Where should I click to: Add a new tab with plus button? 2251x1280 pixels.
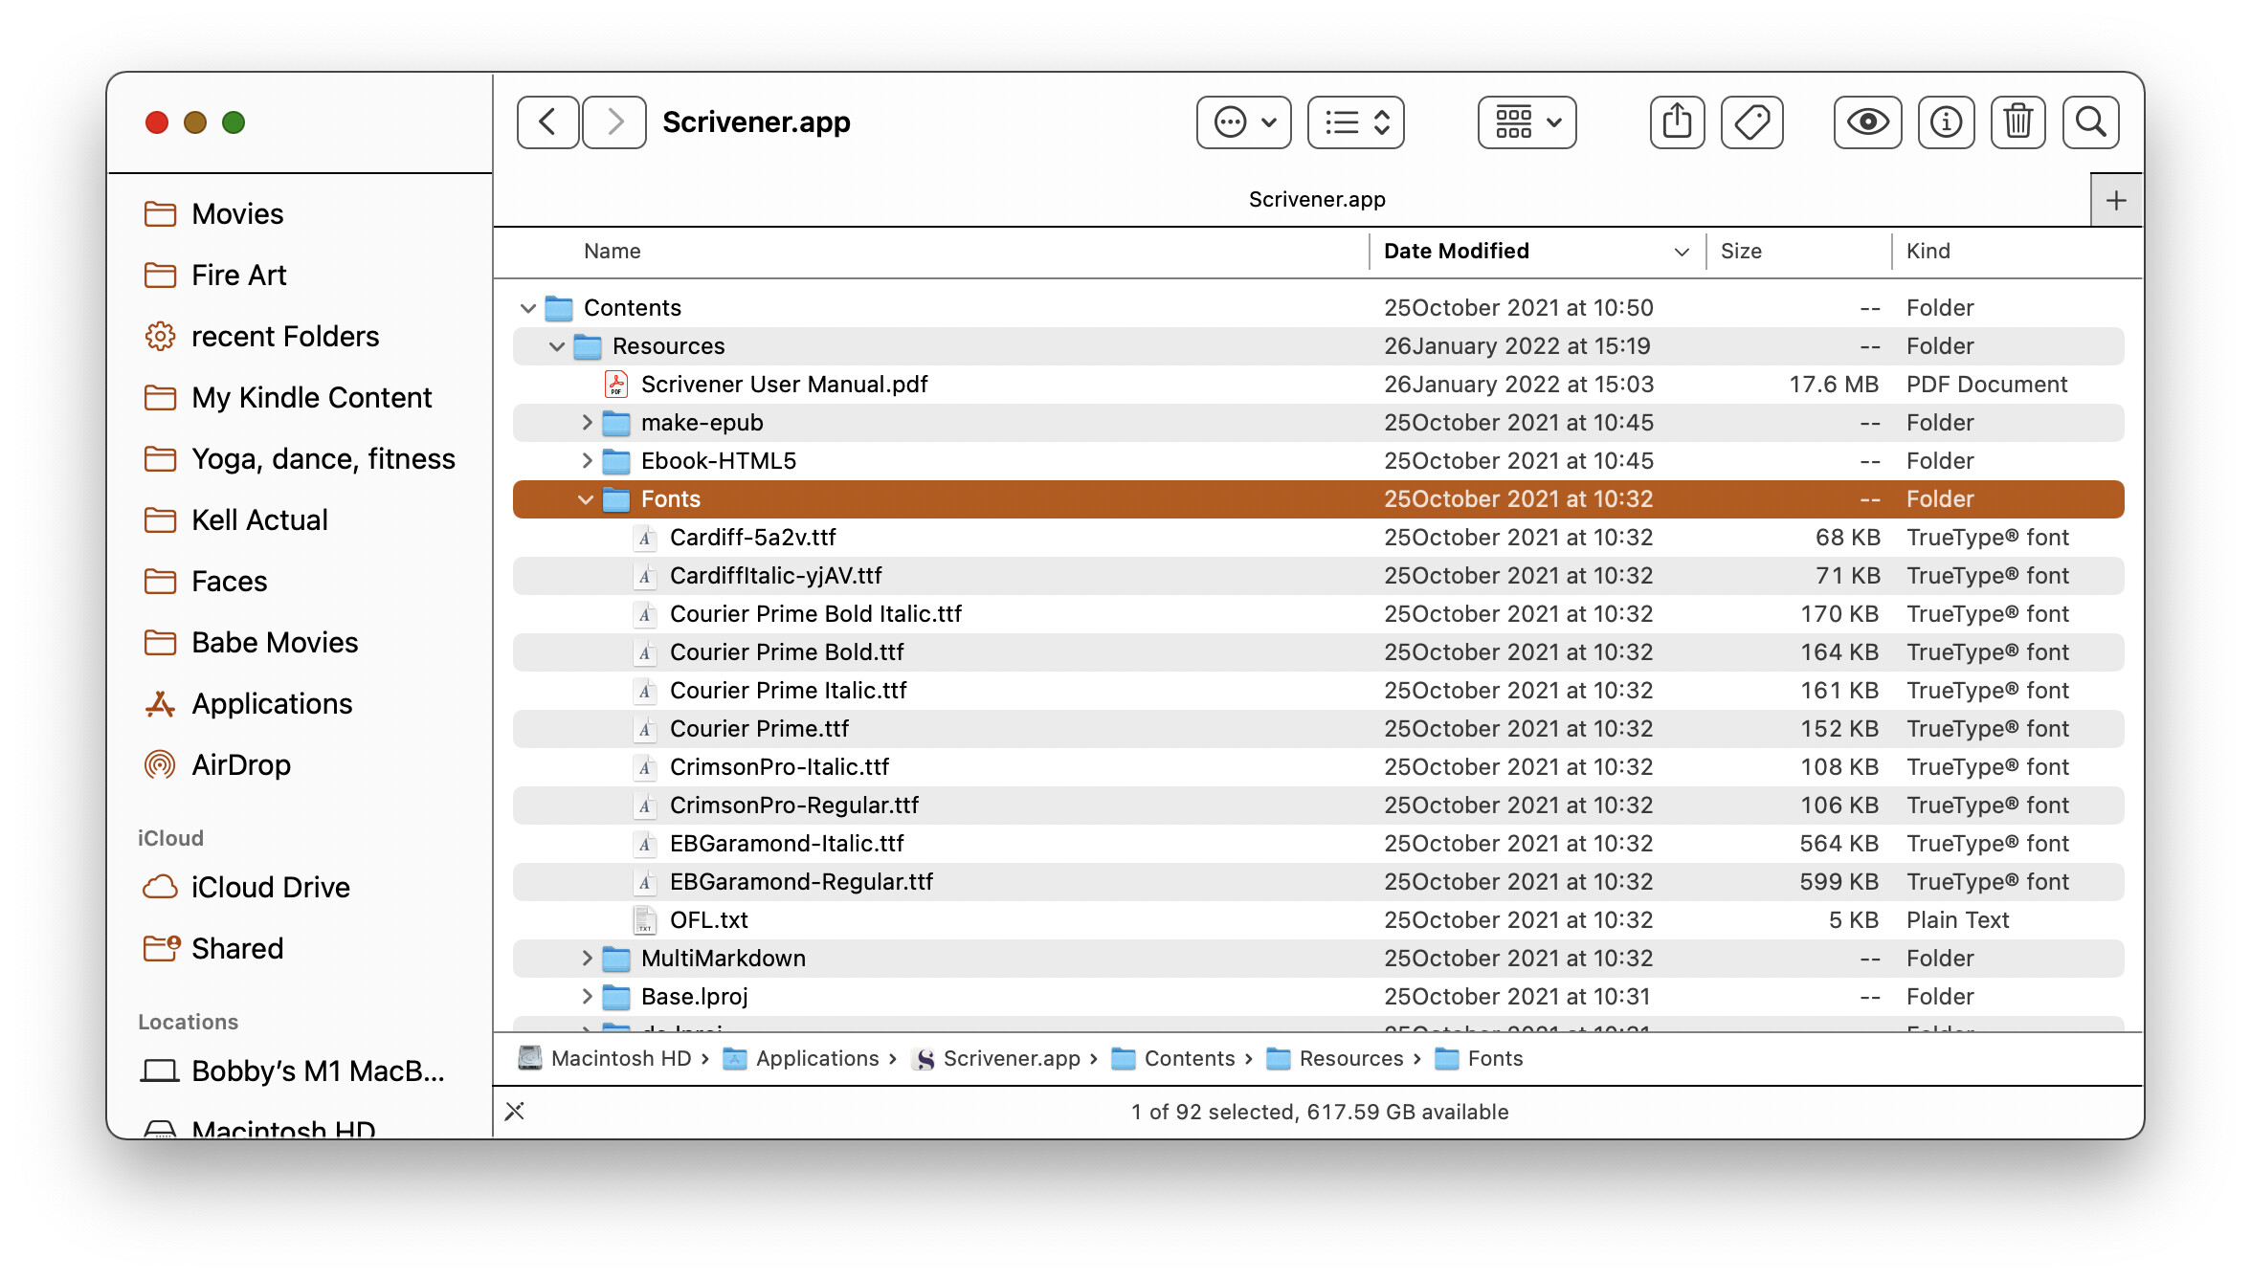coord(2116,200)
